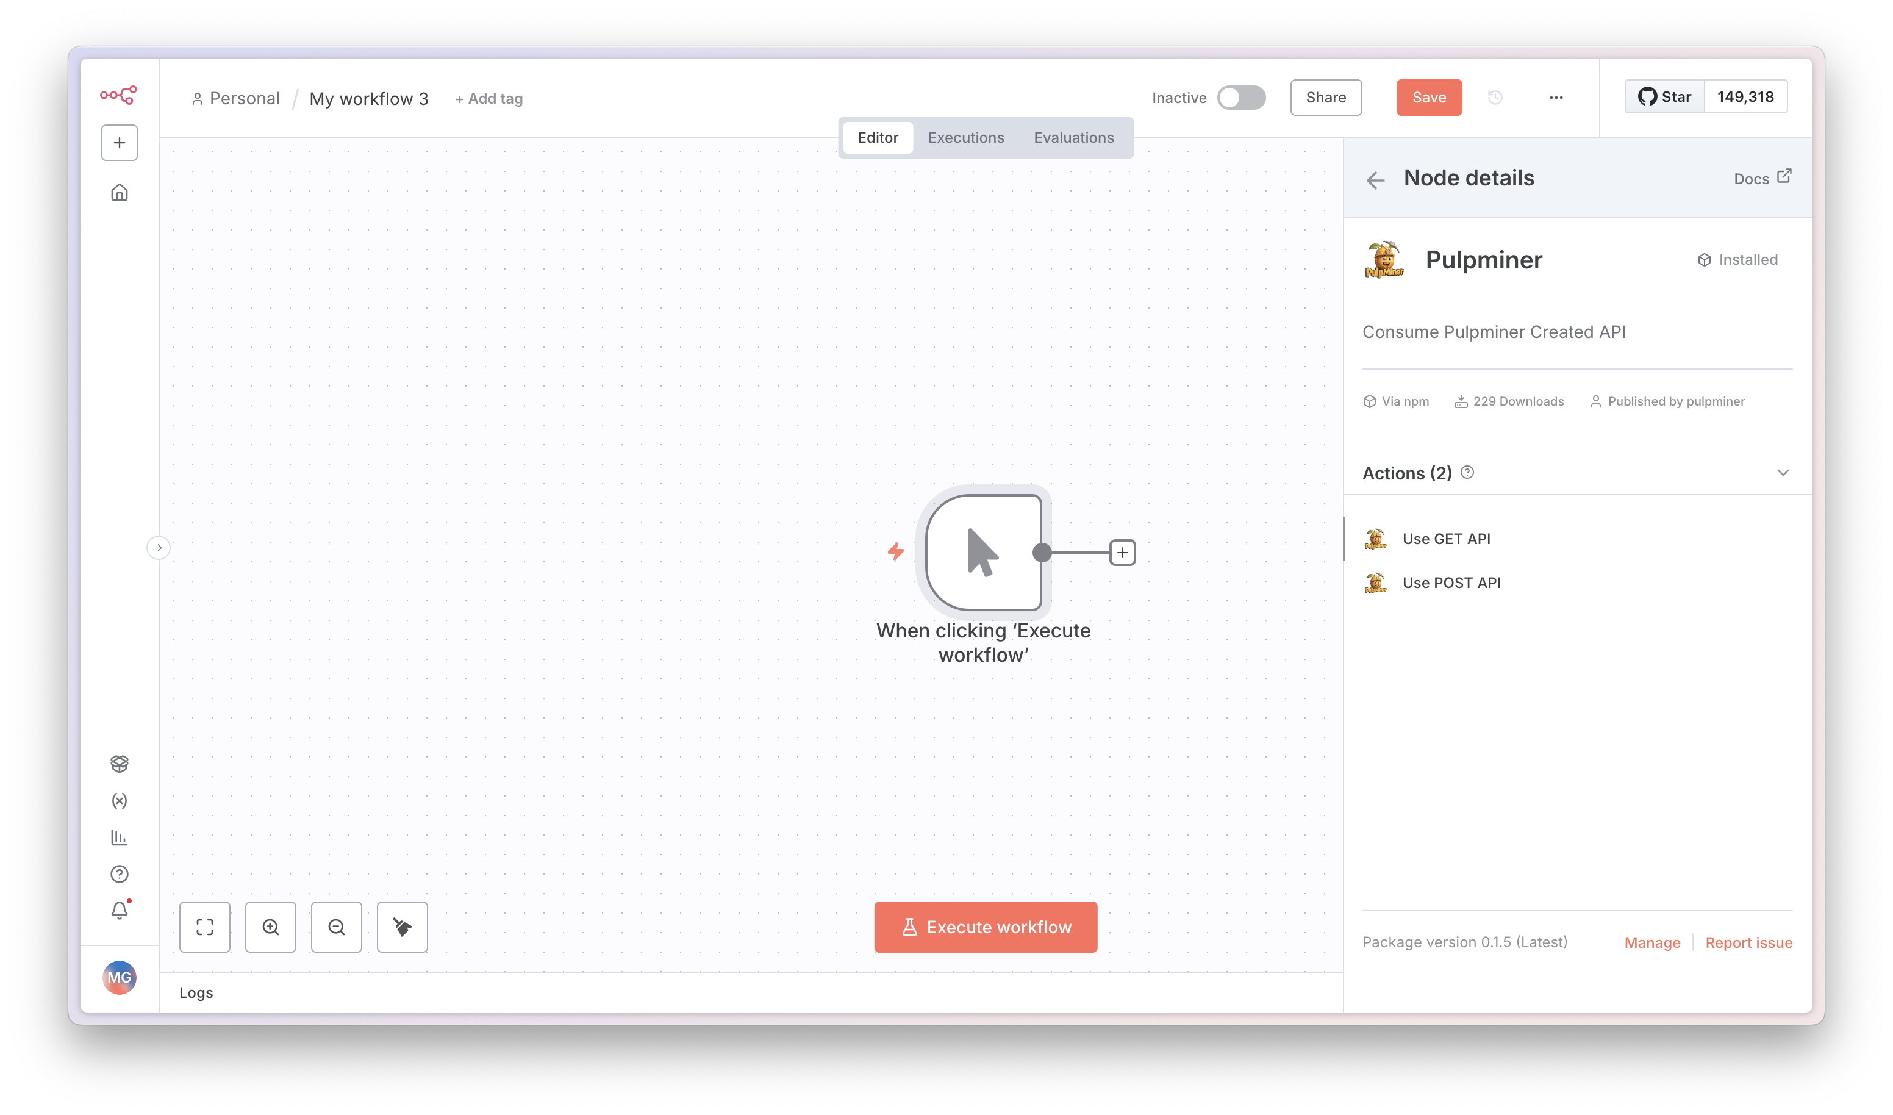The width and height of the screenshot is (1893, 1115).
Task: Click the help question mark icon
Action: [120, 874]
